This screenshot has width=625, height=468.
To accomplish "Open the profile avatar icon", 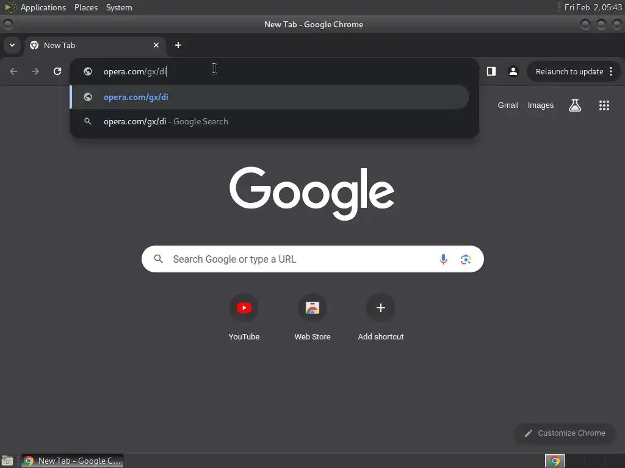I will (513, 71).
